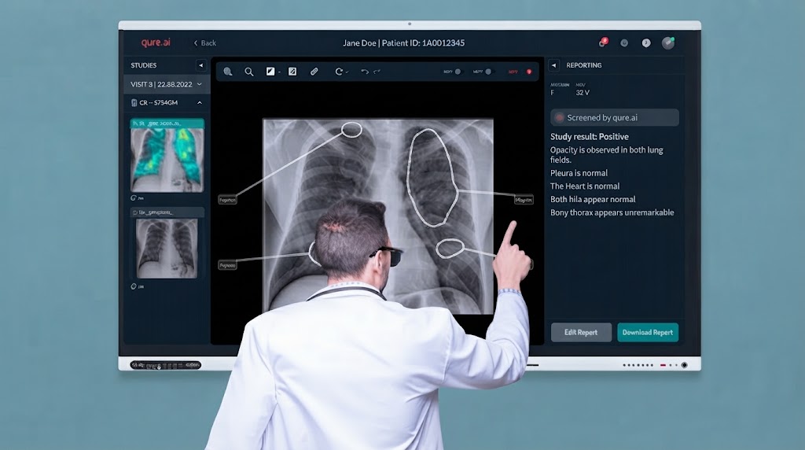The width and height of the screenshot is (805, 450).
Task: Select the large oval annotation on left lung
Action: pyautogui.click(x=432, y=178)
